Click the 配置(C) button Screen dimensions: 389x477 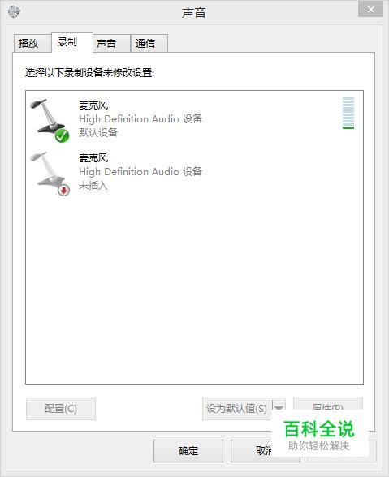[61, 409]
